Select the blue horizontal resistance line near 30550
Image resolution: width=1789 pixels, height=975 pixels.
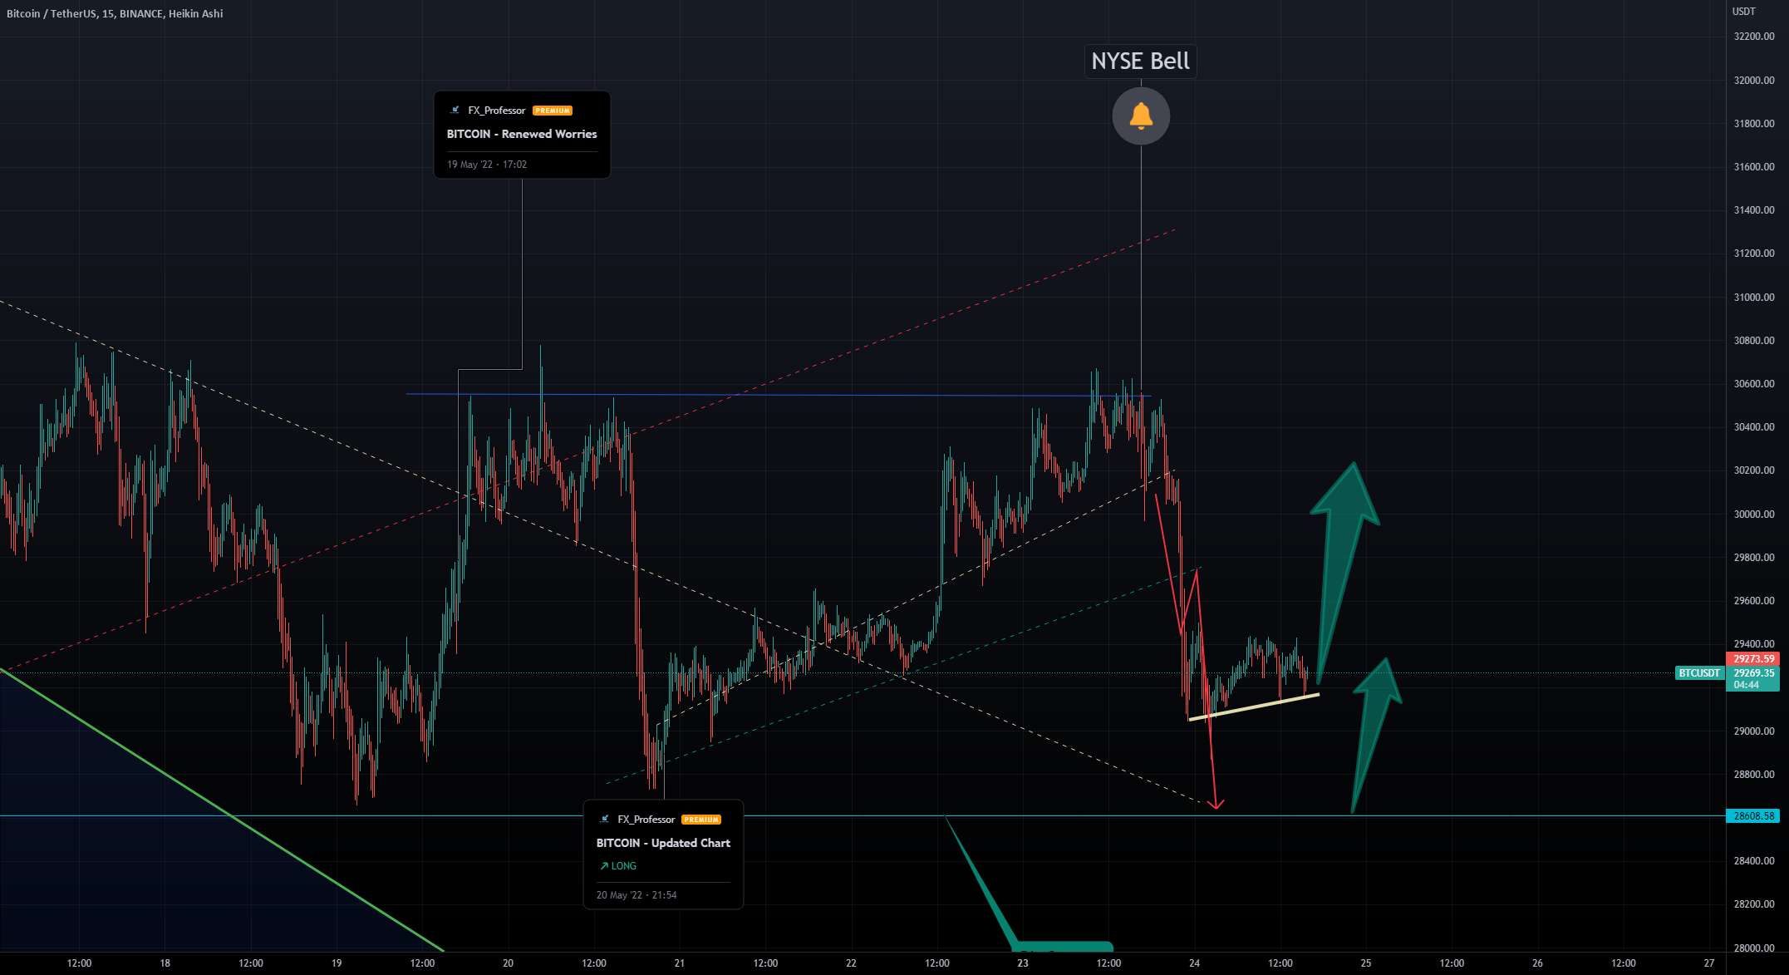tap(779, 395)
